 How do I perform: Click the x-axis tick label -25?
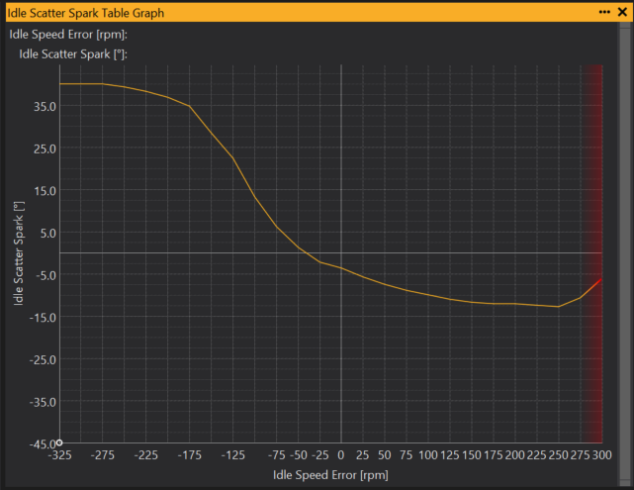[320, 455]
